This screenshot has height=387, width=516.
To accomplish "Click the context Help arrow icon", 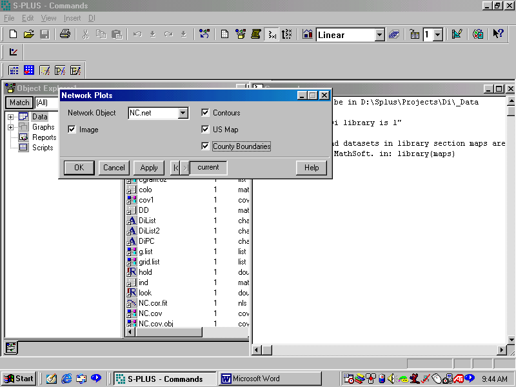I will pos(498,34).
